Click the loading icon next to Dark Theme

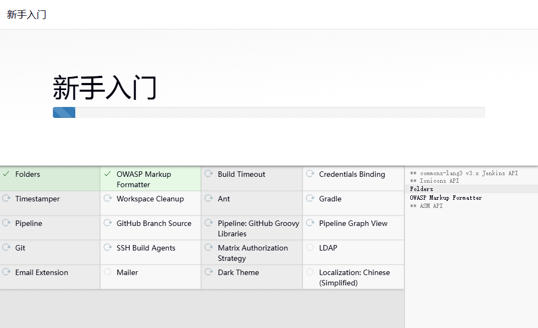[x=208, y=272]
